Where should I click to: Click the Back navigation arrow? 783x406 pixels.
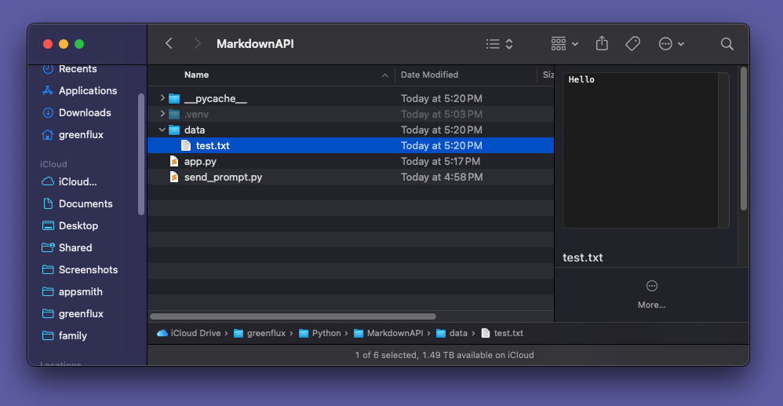169,44
